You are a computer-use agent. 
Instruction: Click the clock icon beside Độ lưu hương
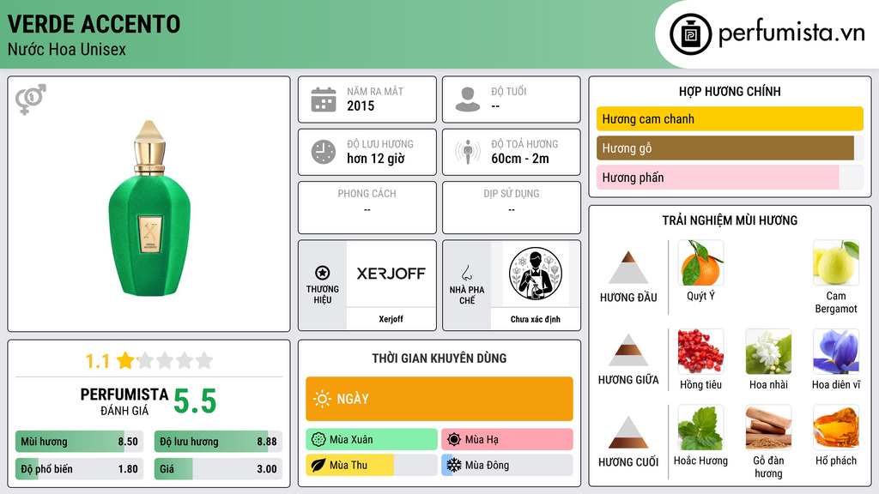click(x=324, y=152)
